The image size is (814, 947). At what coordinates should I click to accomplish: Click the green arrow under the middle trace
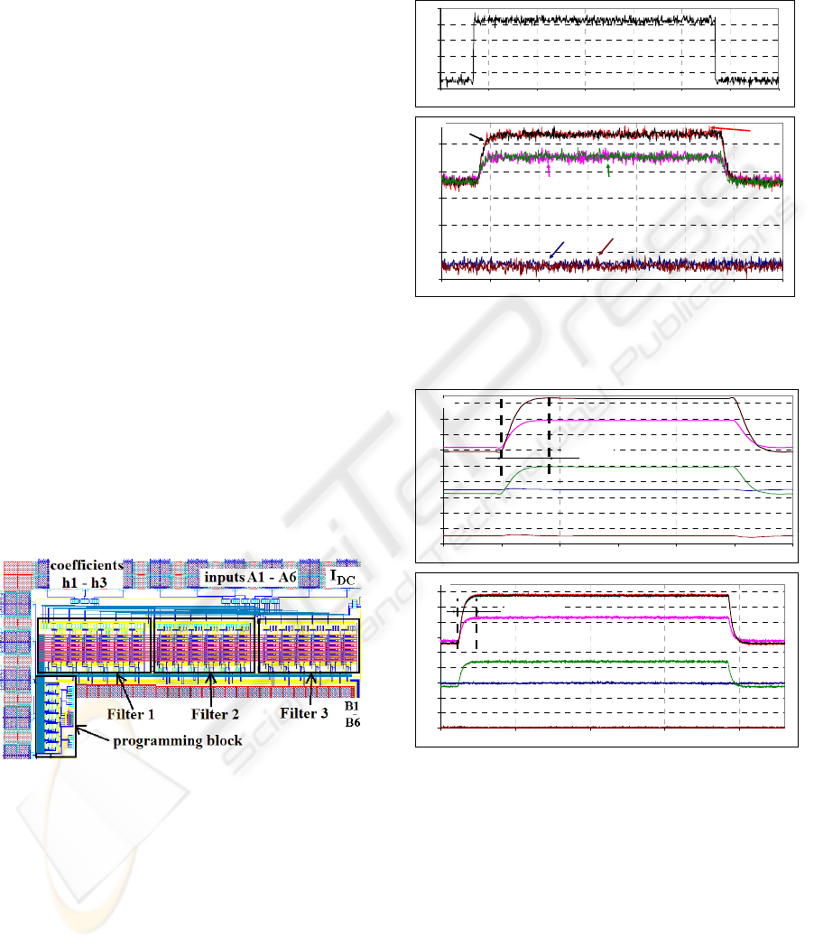point(608,169)
